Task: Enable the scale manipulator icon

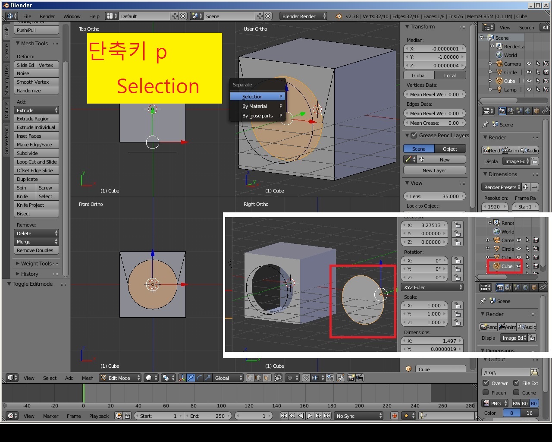Action: click(x=207, y=378)
